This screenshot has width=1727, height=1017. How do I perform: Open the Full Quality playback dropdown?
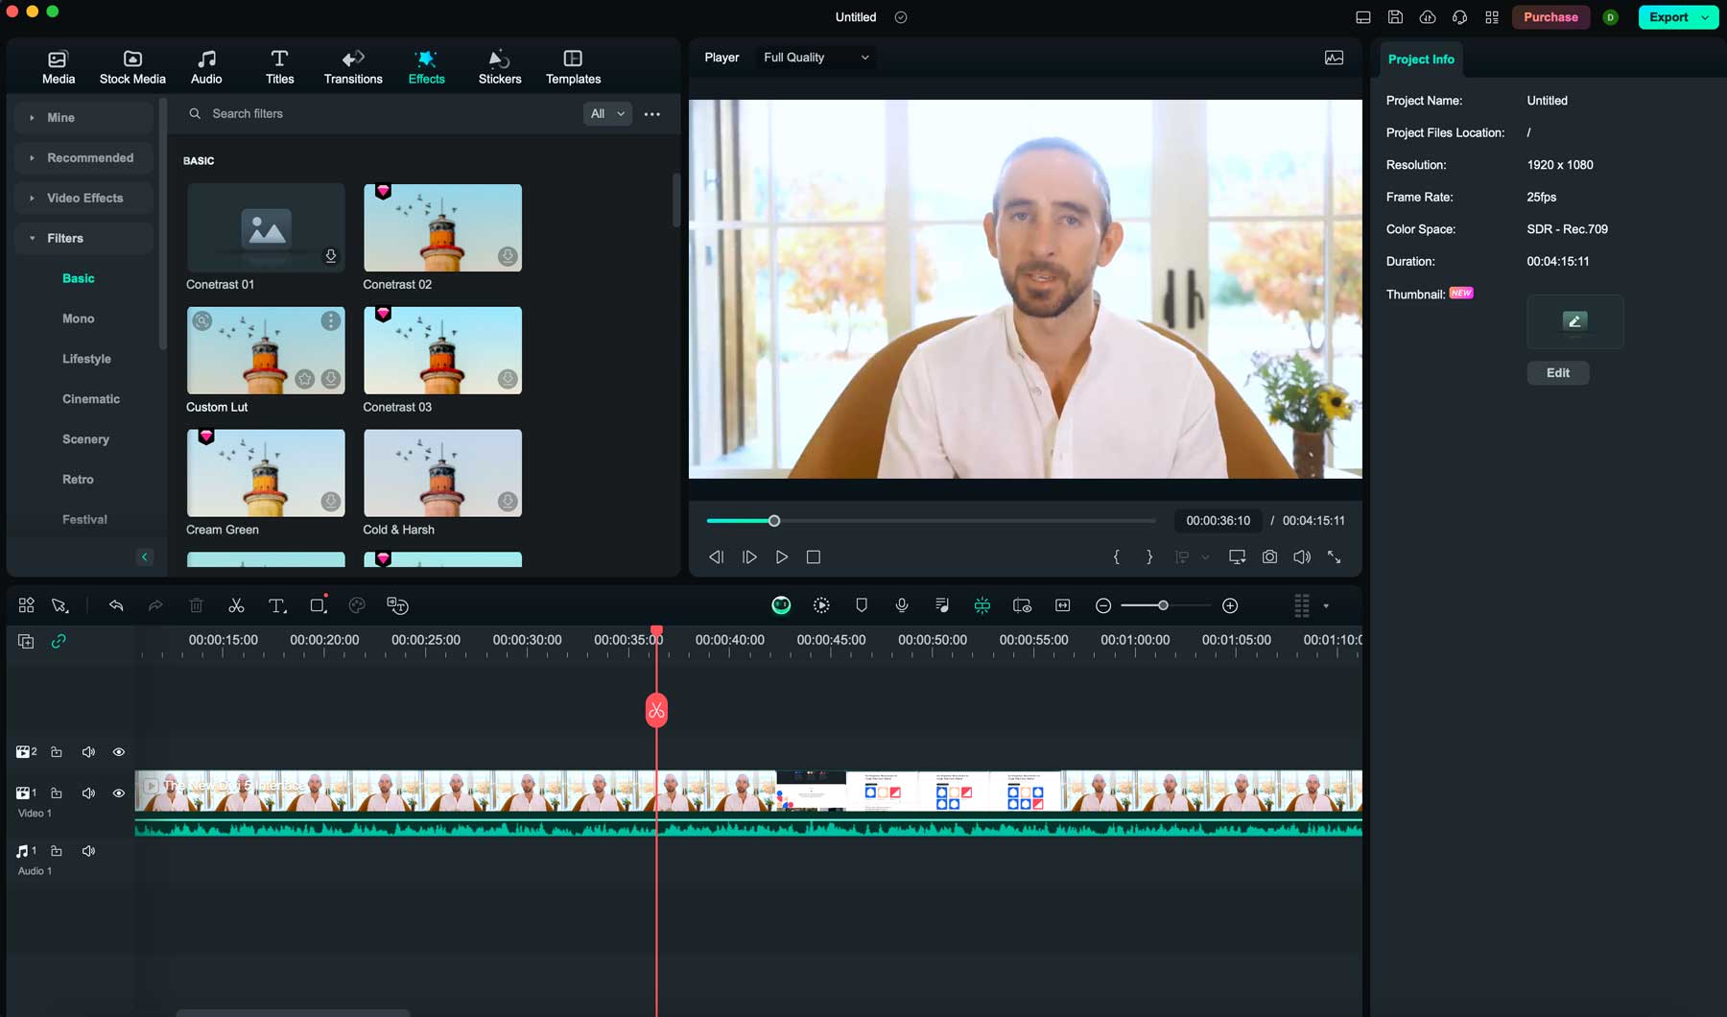(814, 57)
